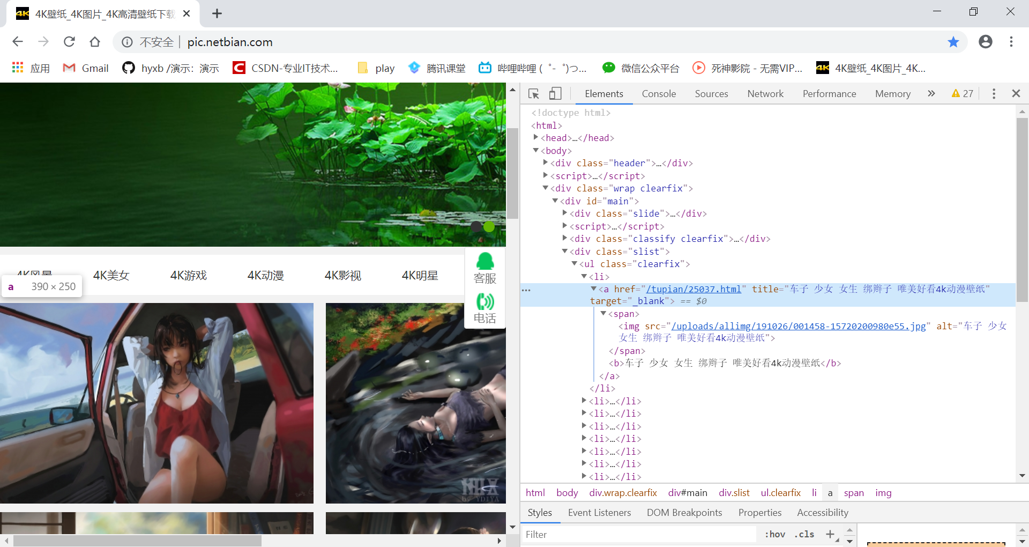Screen dimensions: 1029x547
Task: Toggle the bookmark star for this page
Action: [x=953, y=42]
